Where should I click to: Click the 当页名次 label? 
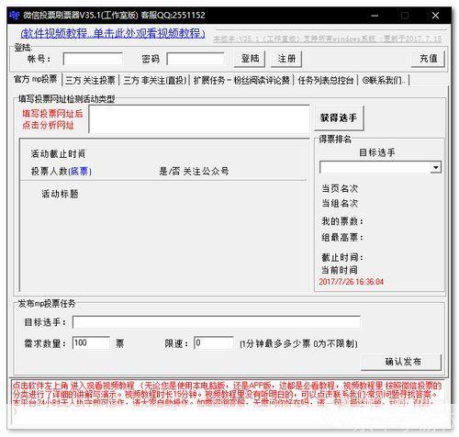[x=340, y=188]
